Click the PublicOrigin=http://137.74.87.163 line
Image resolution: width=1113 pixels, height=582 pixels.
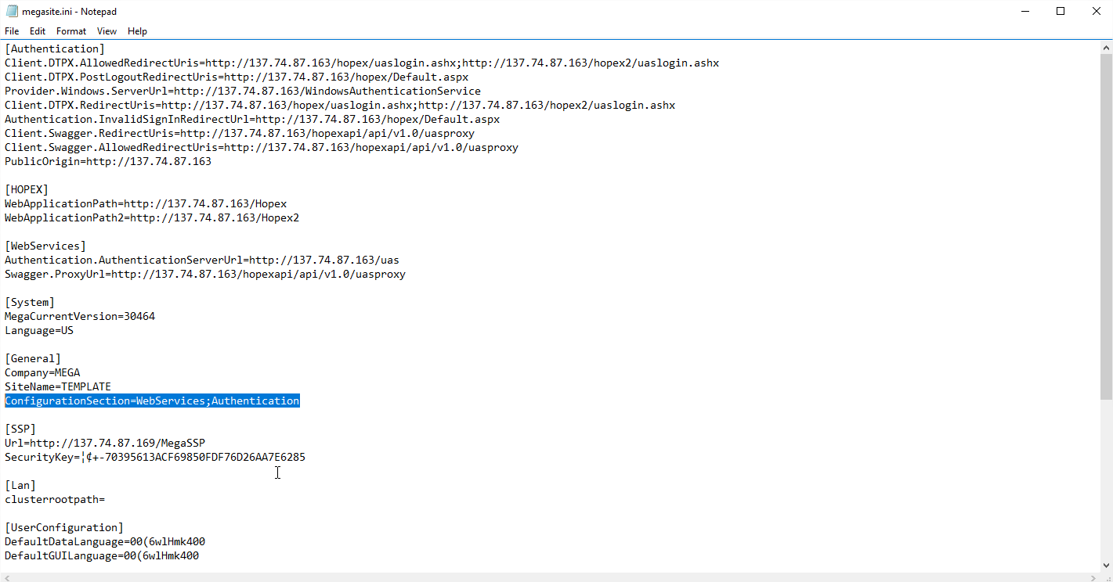108,162
